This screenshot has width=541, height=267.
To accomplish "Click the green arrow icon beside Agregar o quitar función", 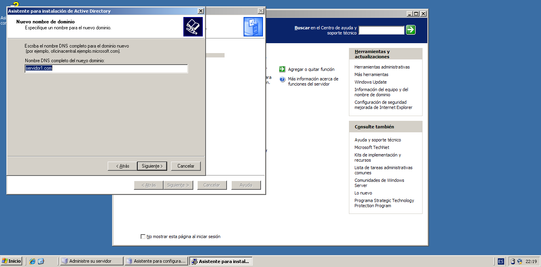I will (282, 69).
